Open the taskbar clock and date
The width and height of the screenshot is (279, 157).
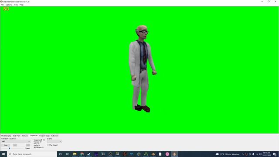[266, 154]
